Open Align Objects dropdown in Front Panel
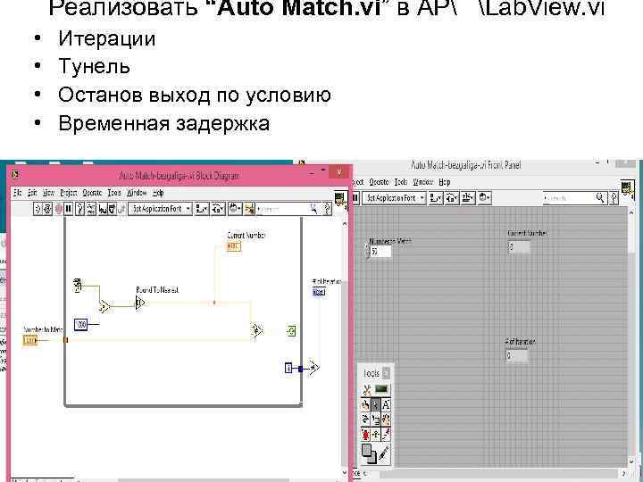 coord(436,198)
